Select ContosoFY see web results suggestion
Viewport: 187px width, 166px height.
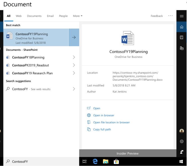point(41,89)
